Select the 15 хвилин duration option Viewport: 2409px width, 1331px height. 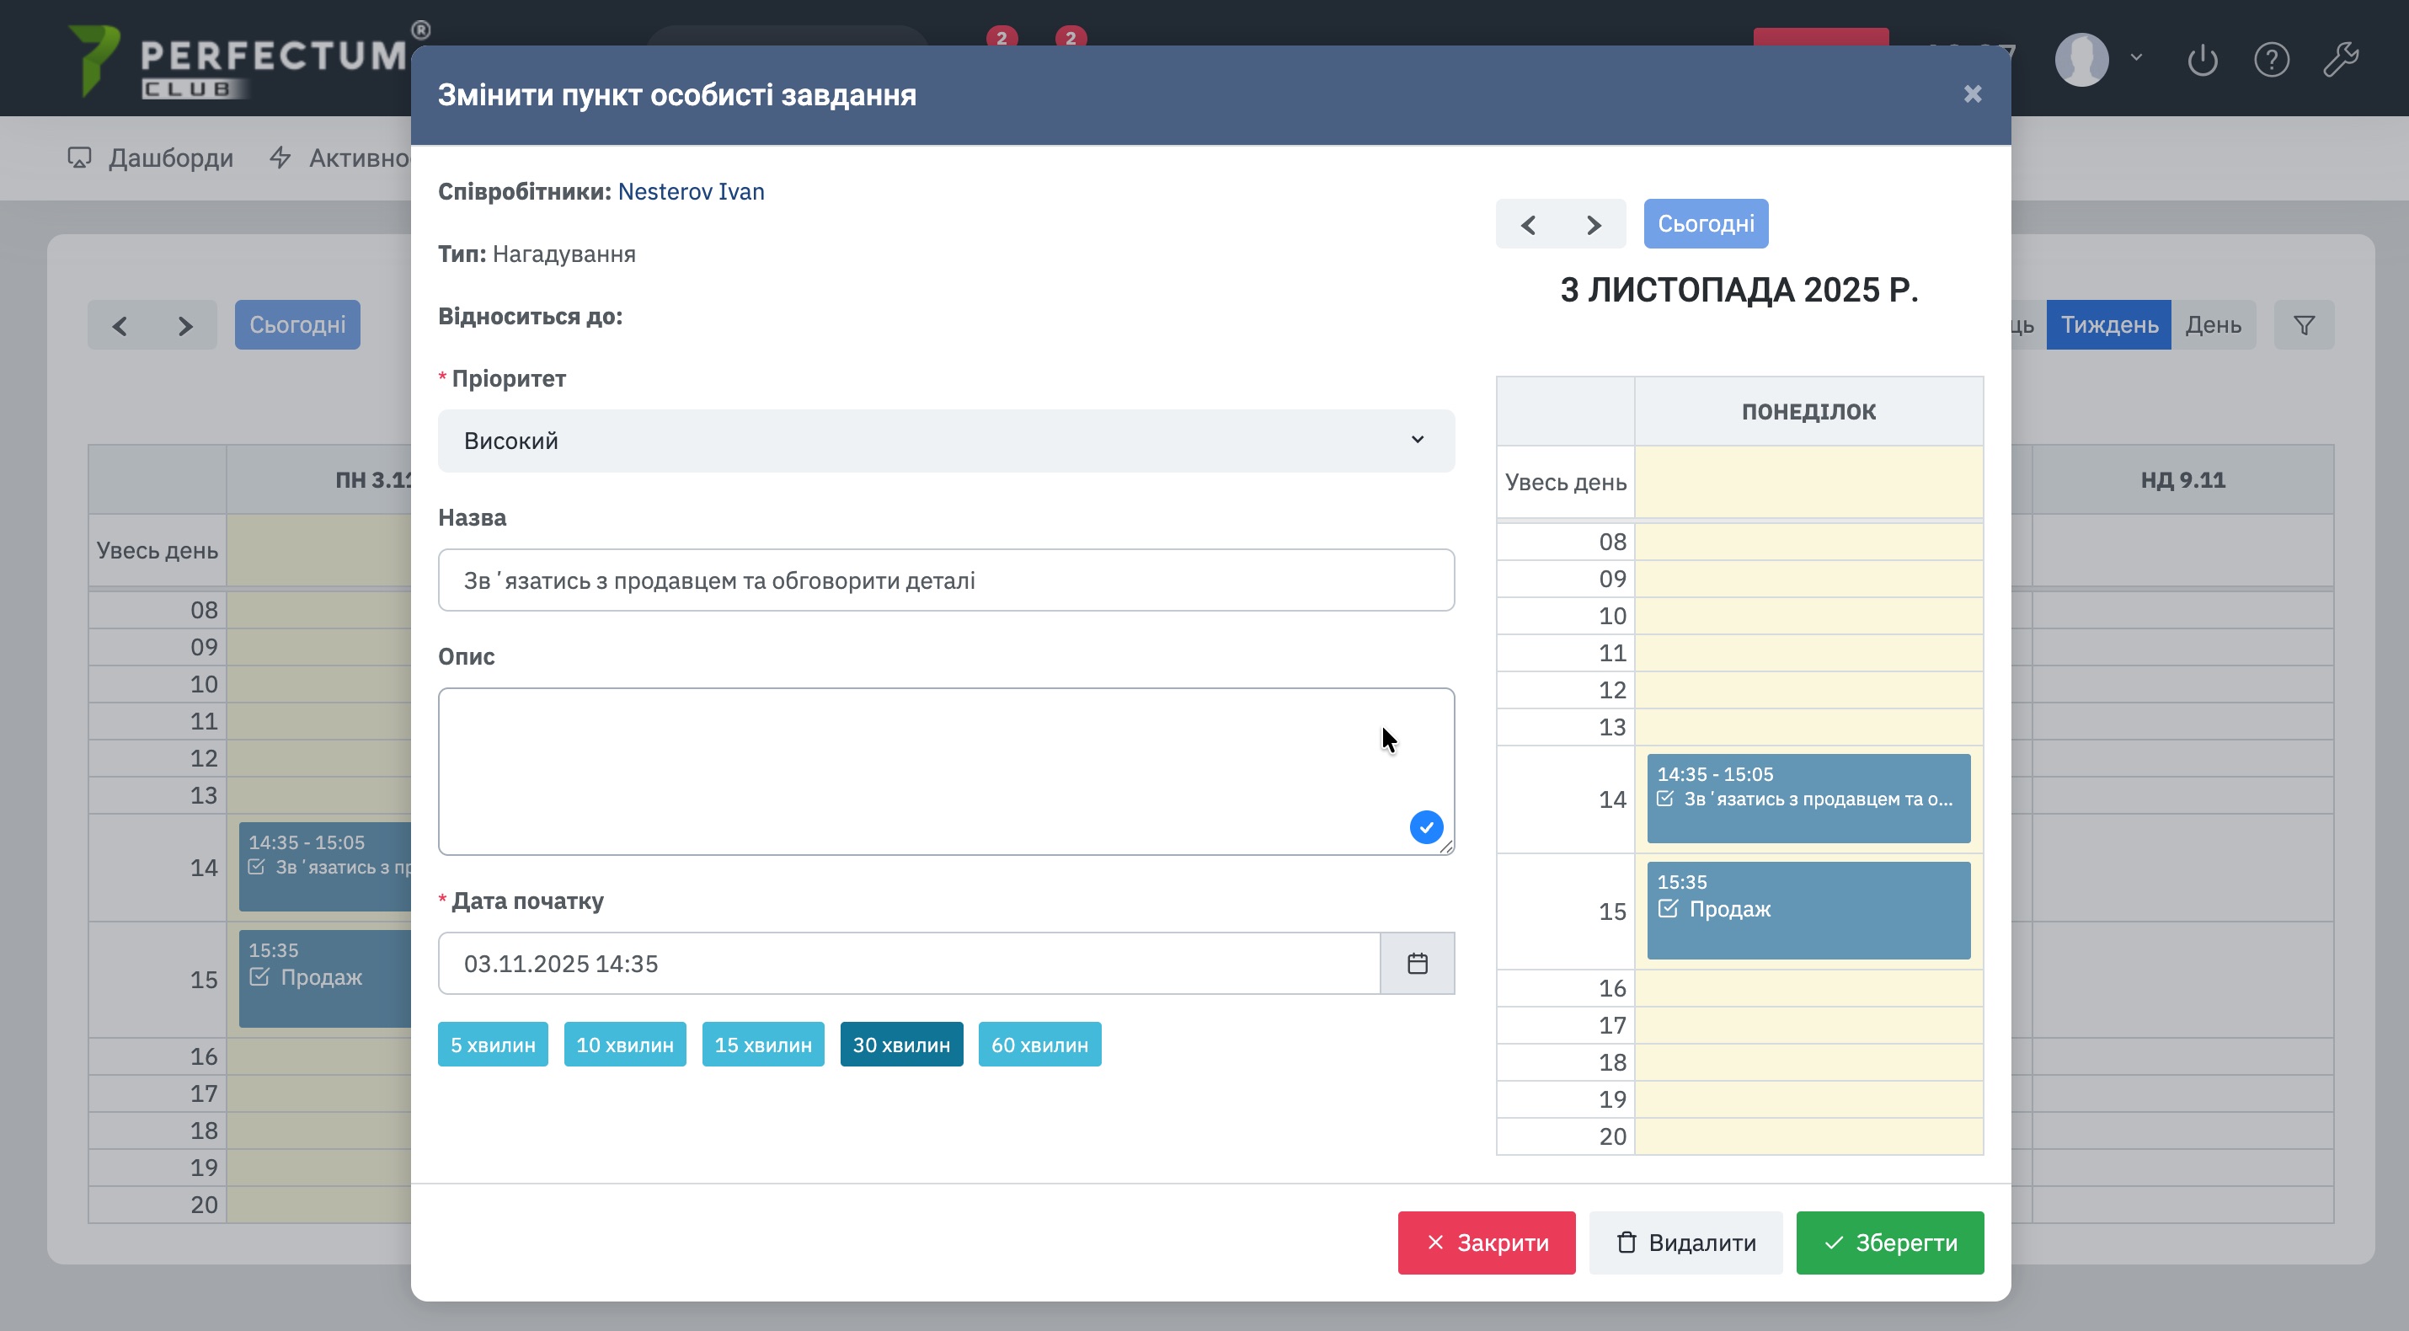(762, 1045)
